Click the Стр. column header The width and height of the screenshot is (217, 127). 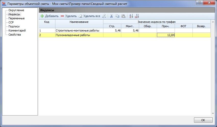pos(112,26)
